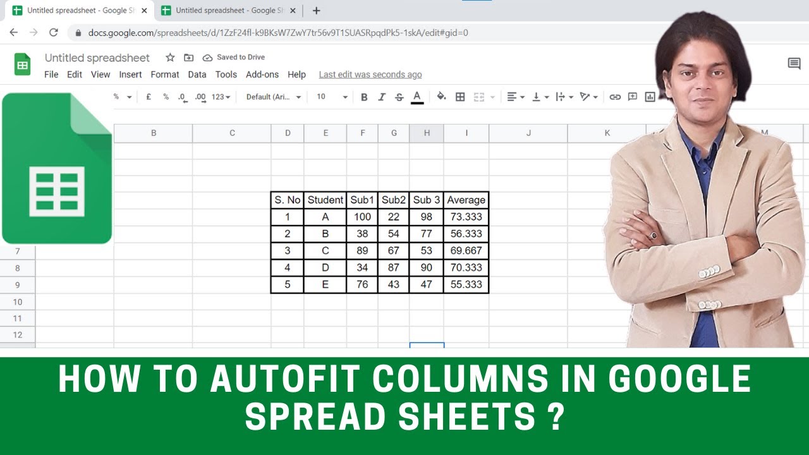Select cell with value 55.333

click(x=466, y=284)
